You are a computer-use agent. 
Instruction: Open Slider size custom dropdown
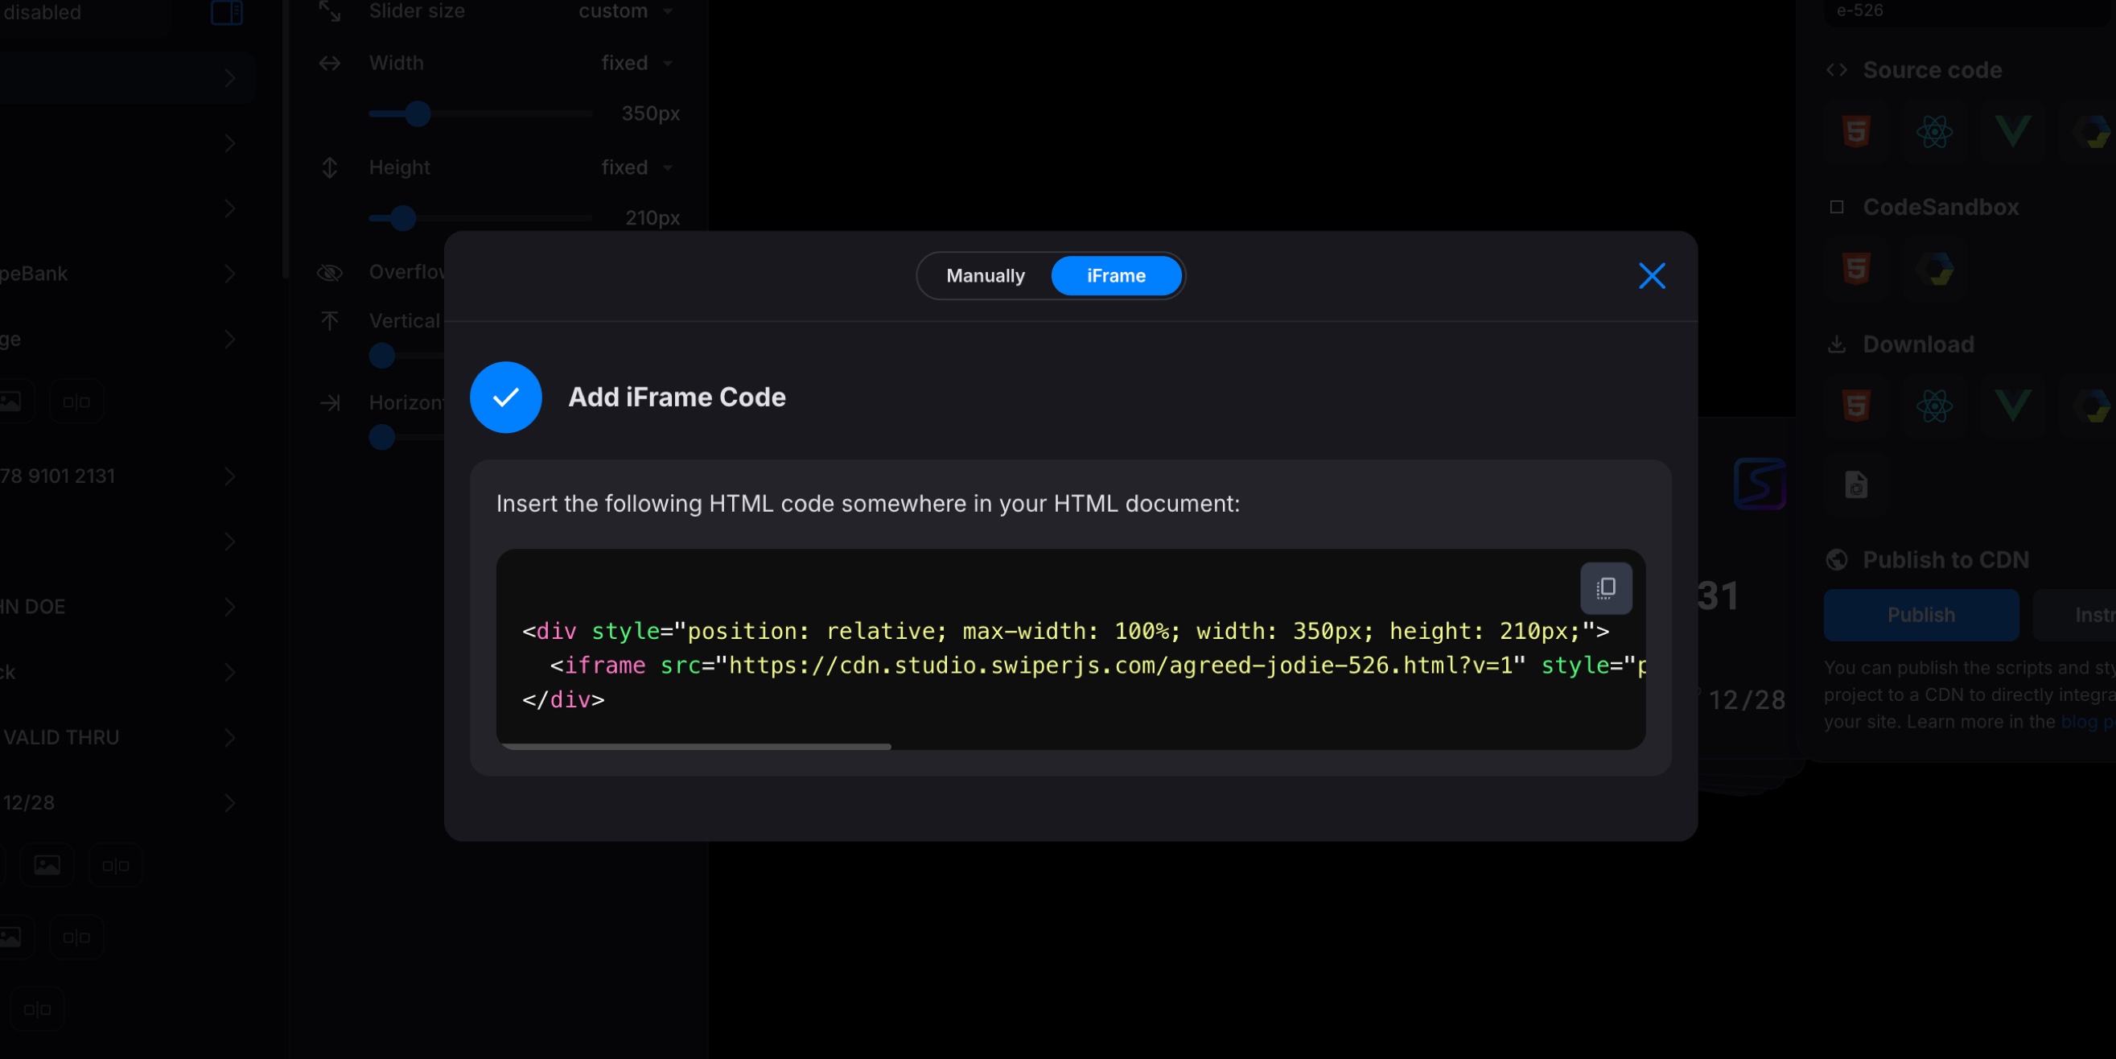(x=626, y=11)
